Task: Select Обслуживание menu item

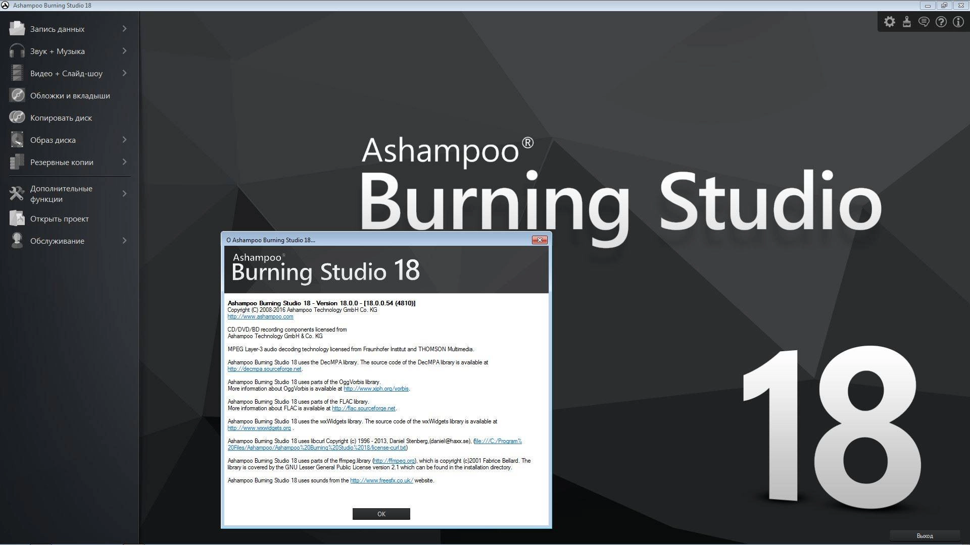Action: (x=69, y=241)
